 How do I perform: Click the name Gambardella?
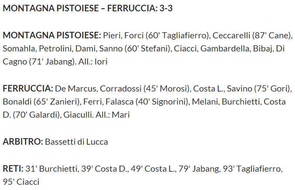pos(225,48)
